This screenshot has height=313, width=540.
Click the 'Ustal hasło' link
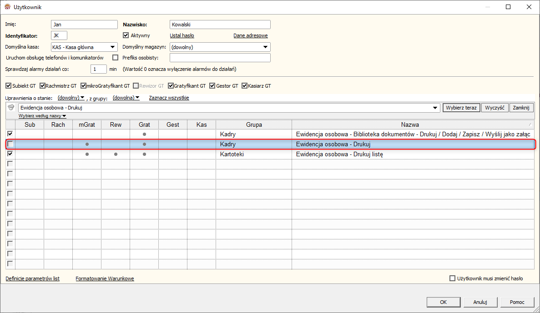tap(182, 35)
